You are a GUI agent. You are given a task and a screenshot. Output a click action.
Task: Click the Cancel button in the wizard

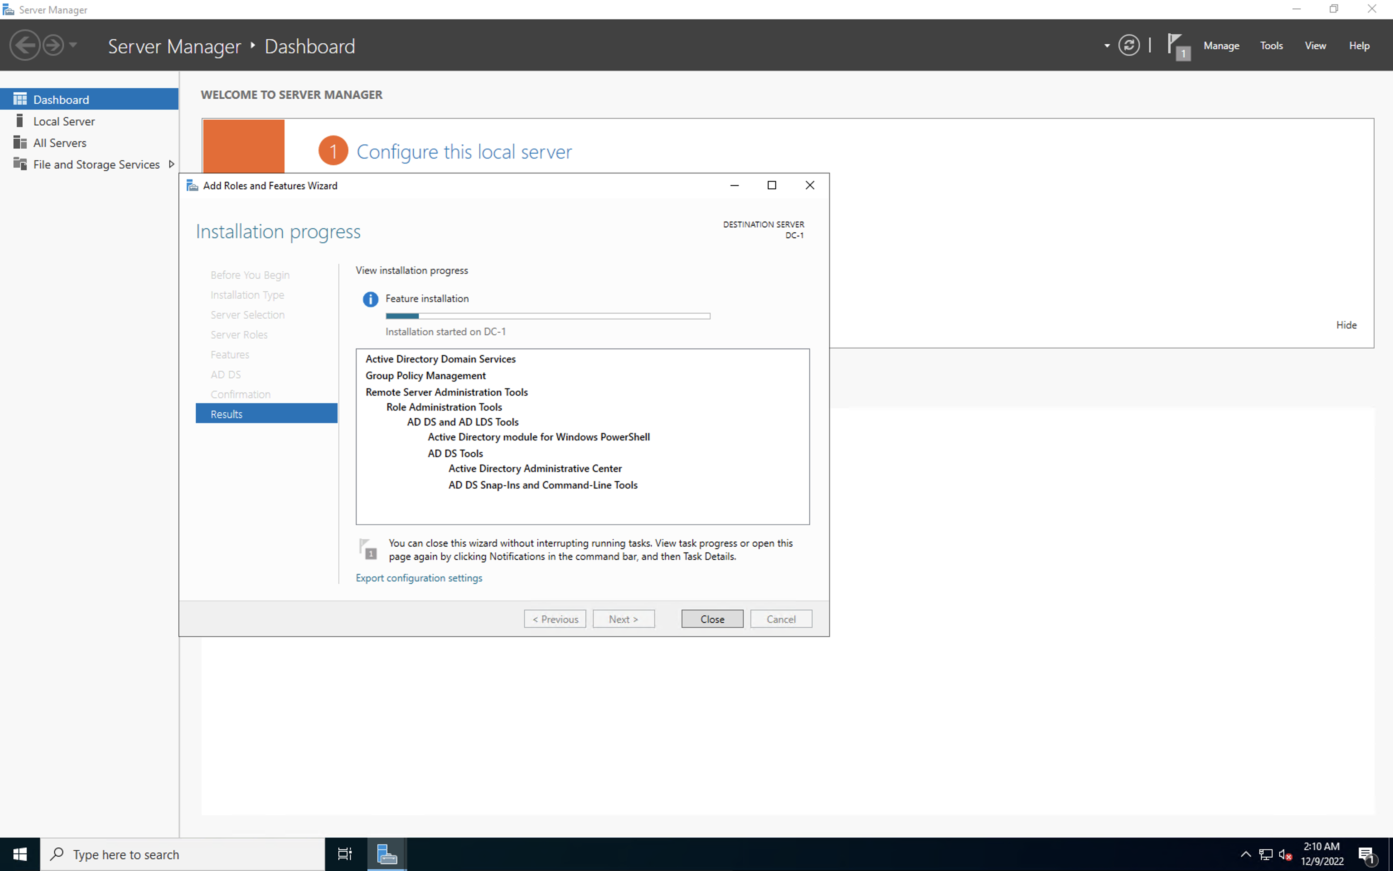781,619
